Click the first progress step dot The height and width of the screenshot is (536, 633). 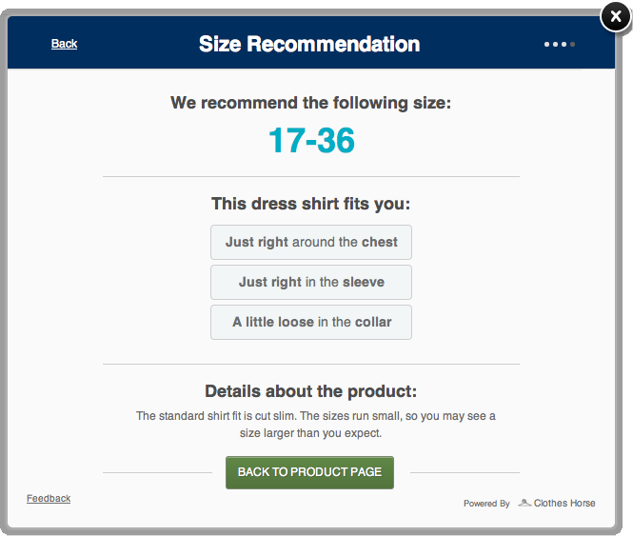(x=547, y=44)
